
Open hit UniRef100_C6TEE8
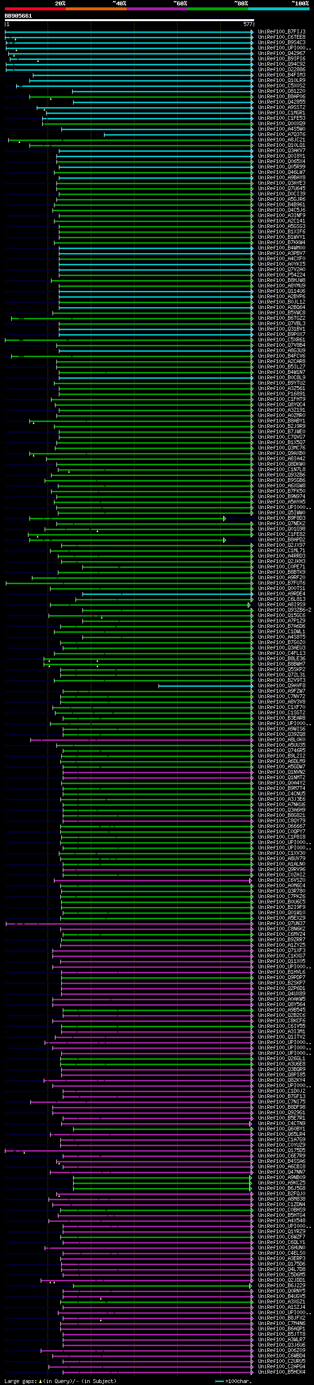pyautogui.click(x=282, y=37)
